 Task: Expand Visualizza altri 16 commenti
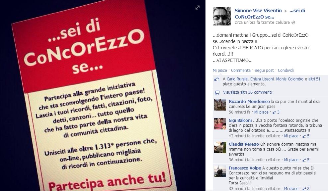[247, 92]
